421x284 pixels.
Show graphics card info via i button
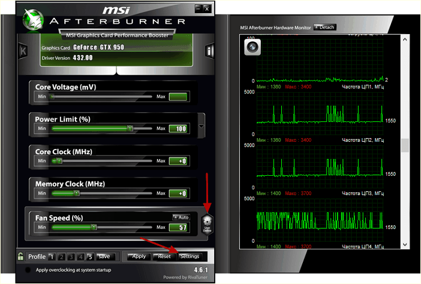(x=209, y=51)
